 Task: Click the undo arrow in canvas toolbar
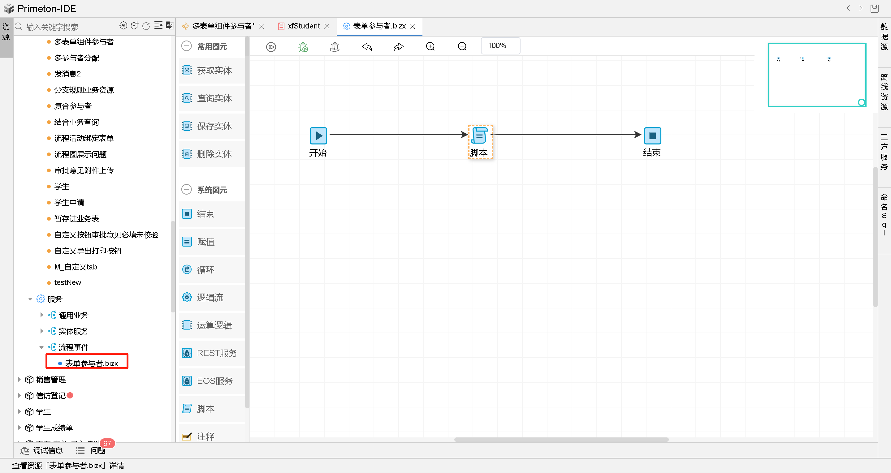click(367, 47)
